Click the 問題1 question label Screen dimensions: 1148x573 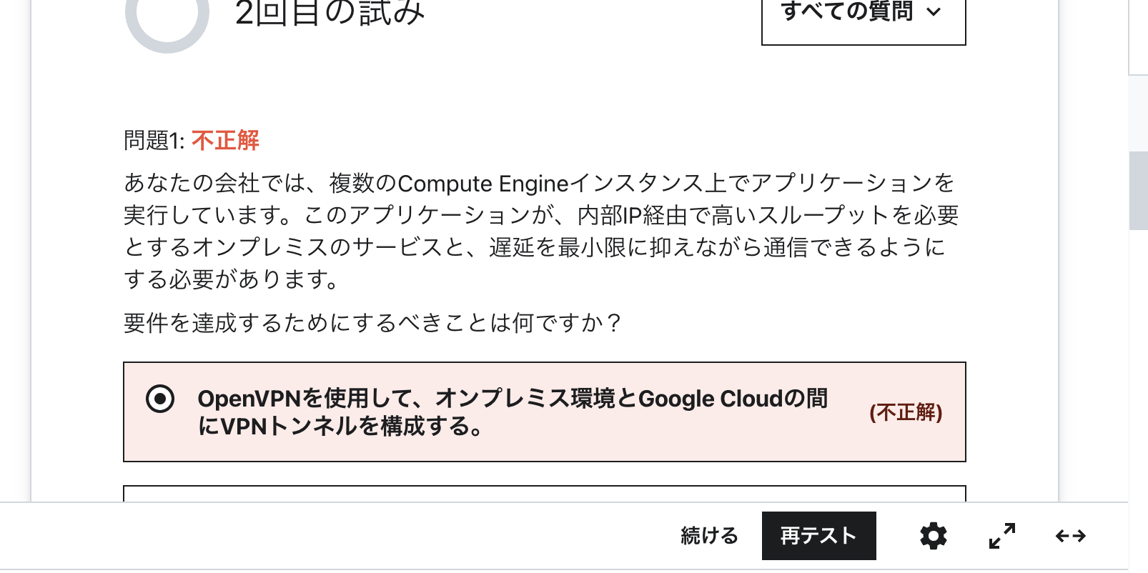point(154,140)
